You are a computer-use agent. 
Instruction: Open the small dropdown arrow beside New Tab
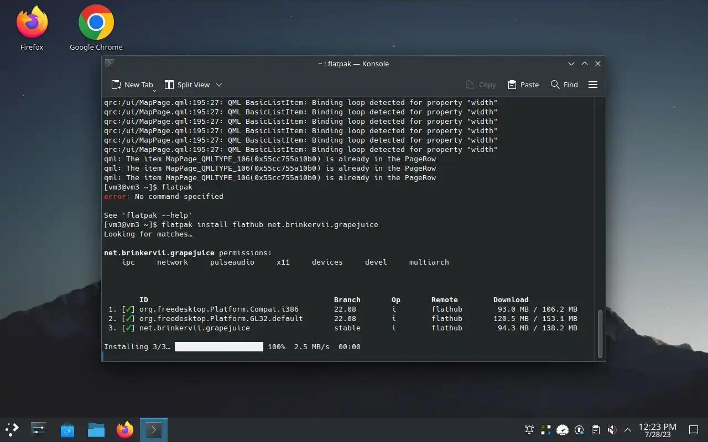[154, 90]
